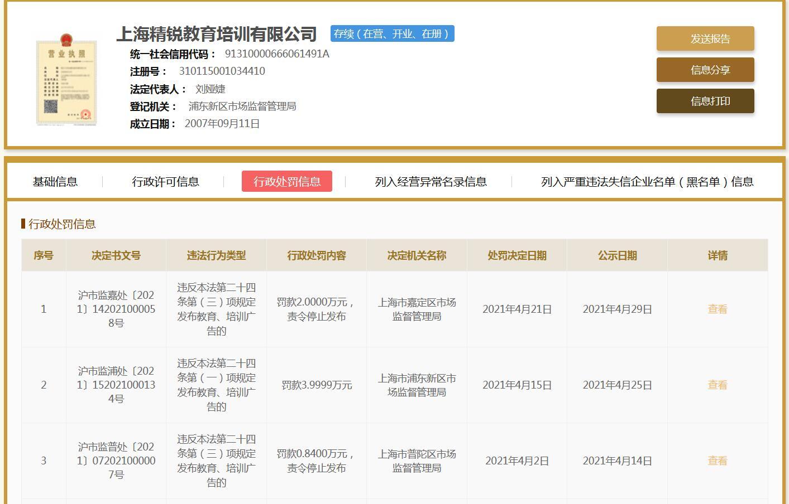This screenshot has width=789, height=504.
Task: Click the red seal icon on the license
Action: [x=85, y=113]
